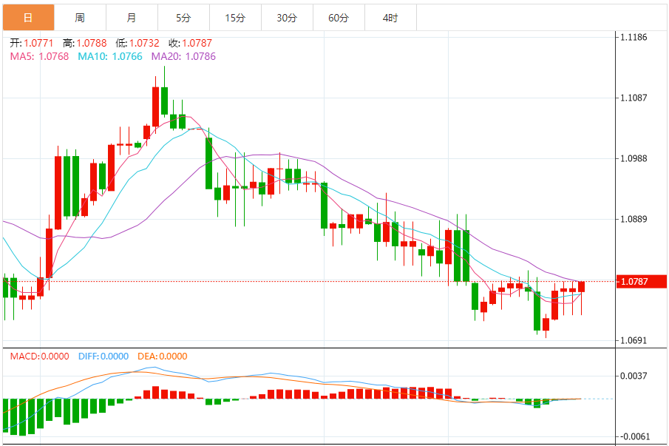The image size is (669, 446).
Task: Click the 收: 1.0787 close price value
Action: (190, 43)
